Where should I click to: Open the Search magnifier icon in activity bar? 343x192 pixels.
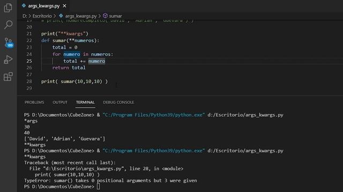pos(9,25)
